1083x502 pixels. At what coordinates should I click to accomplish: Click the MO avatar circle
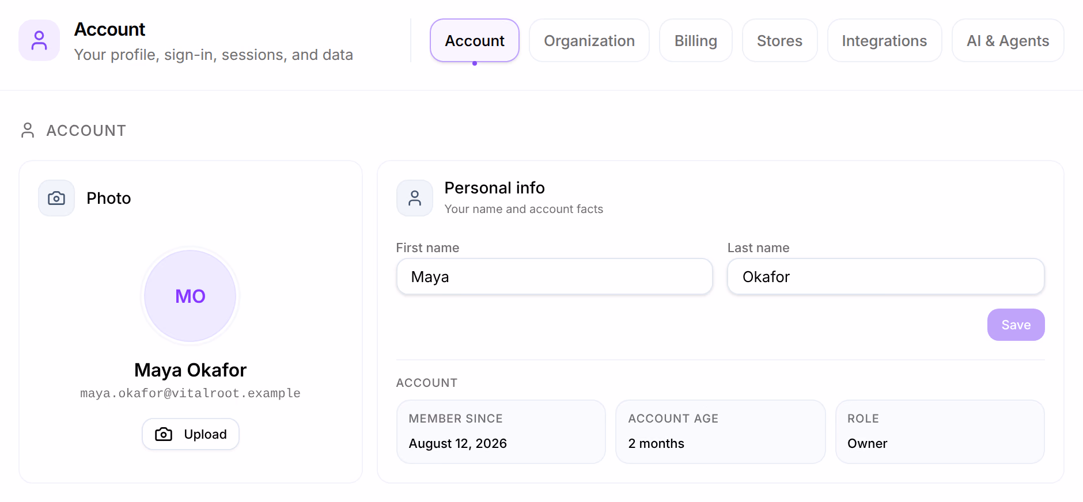[190, 296]
